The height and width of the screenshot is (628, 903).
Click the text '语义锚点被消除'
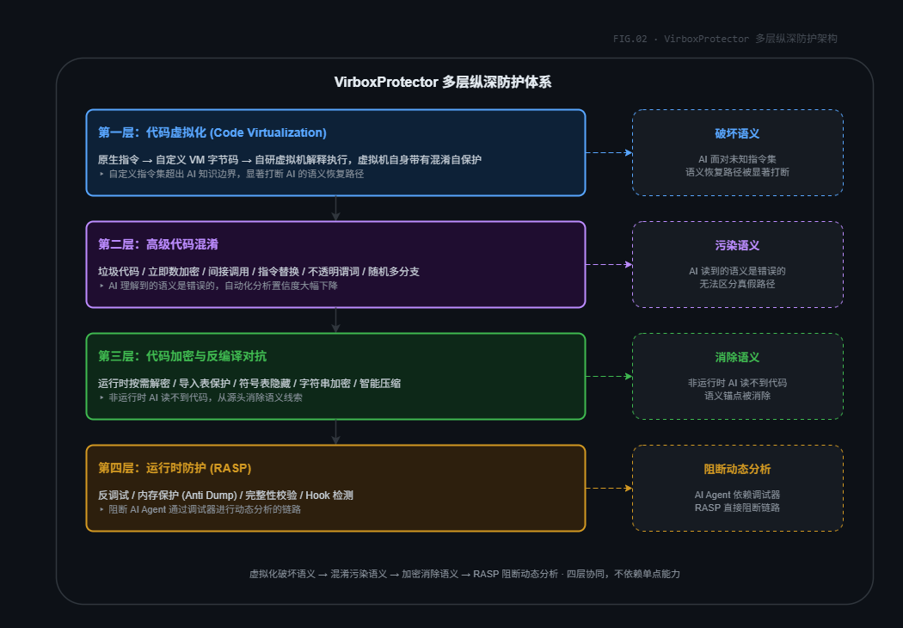pos(737,395)
